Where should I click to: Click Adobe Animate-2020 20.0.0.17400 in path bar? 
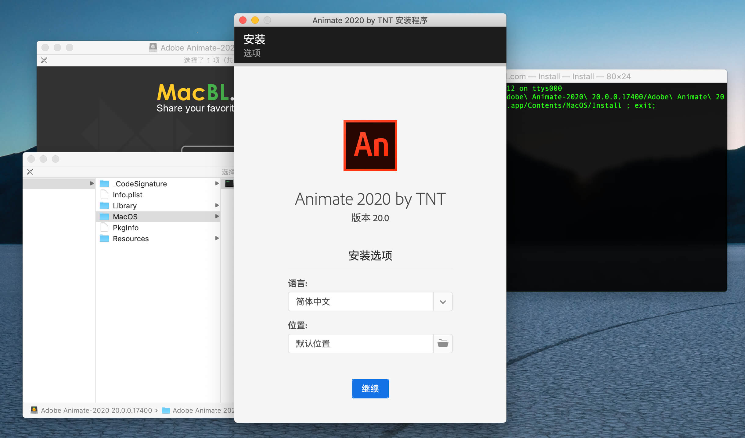(x=96, y=410)
